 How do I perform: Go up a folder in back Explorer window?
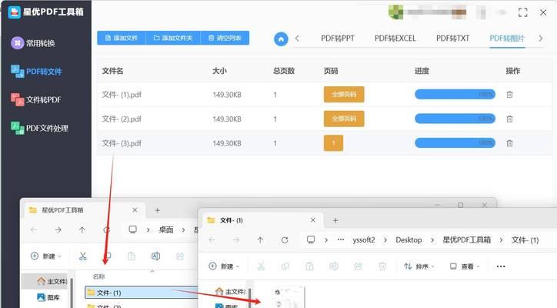pos(82,230)
